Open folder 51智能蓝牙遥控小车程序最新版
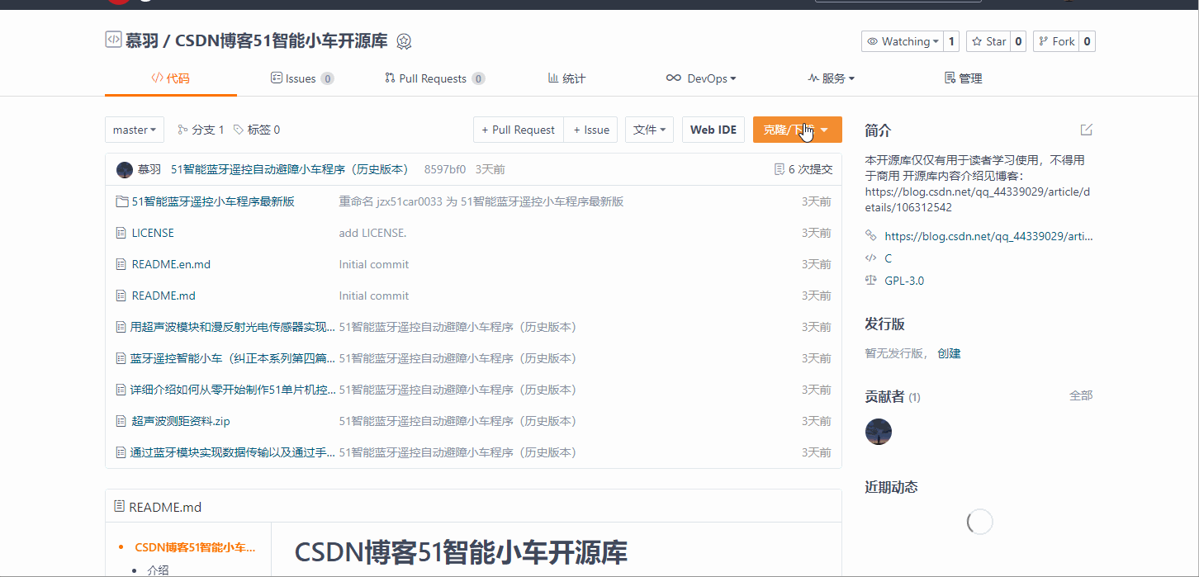Screen dimensions: 1199x577 pos(213,201)
